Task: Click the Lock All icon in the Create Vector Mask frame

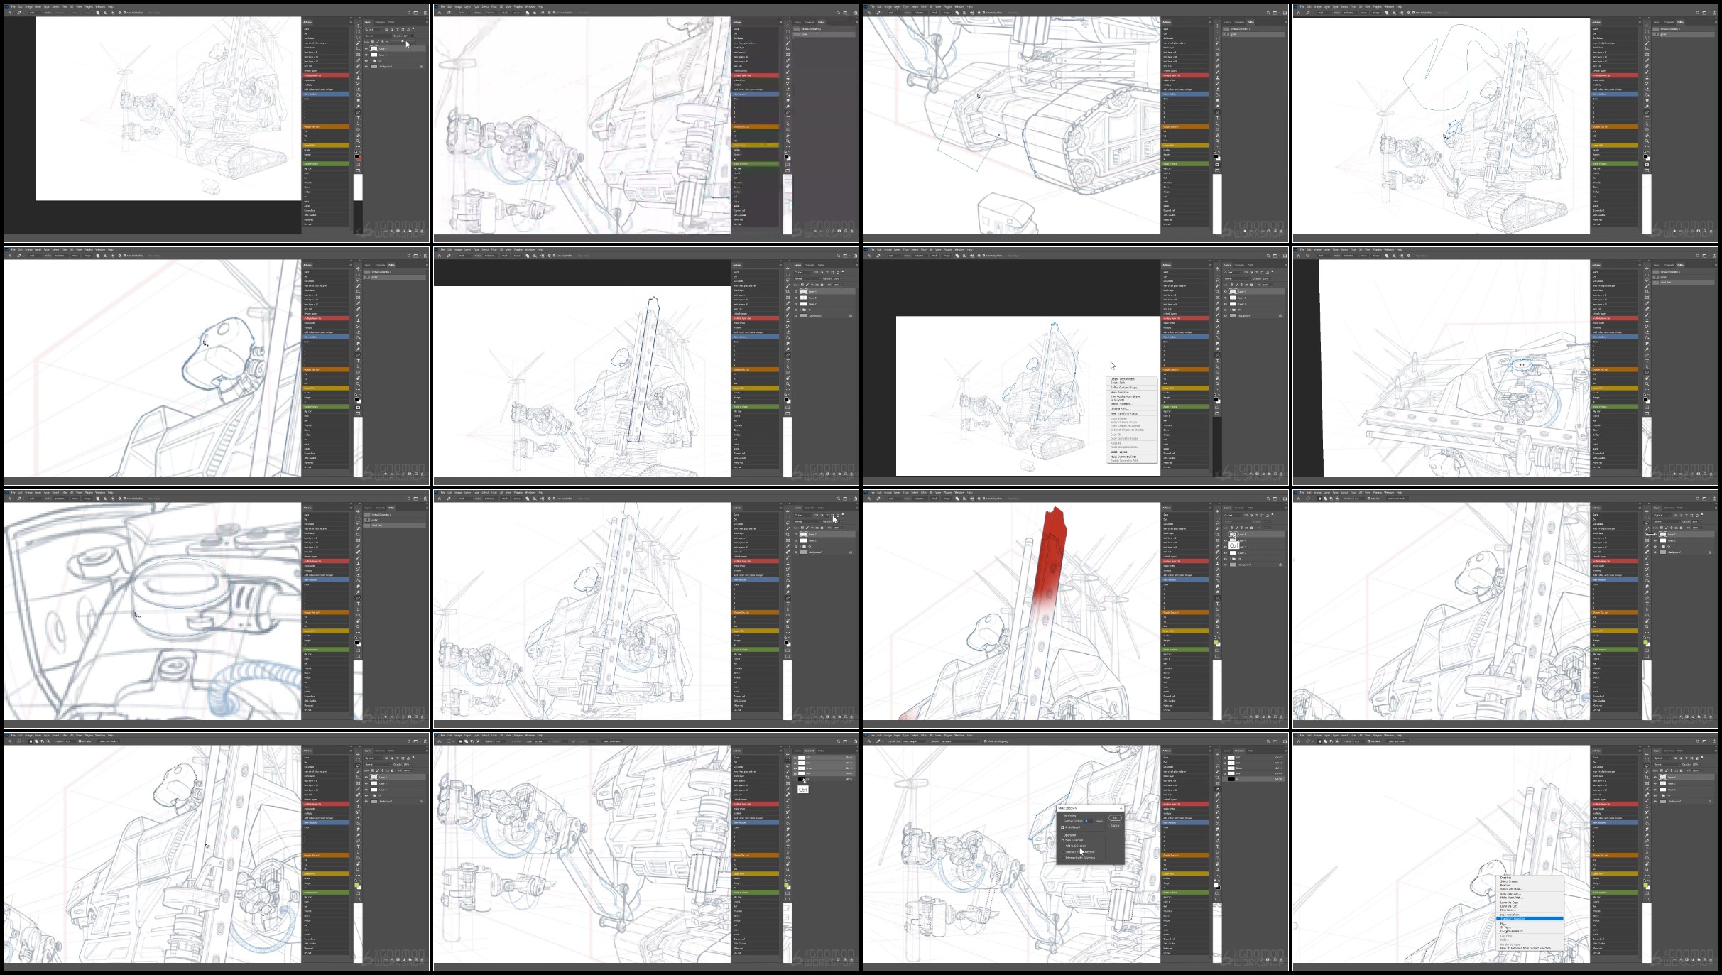Action: pos(1251,285)
